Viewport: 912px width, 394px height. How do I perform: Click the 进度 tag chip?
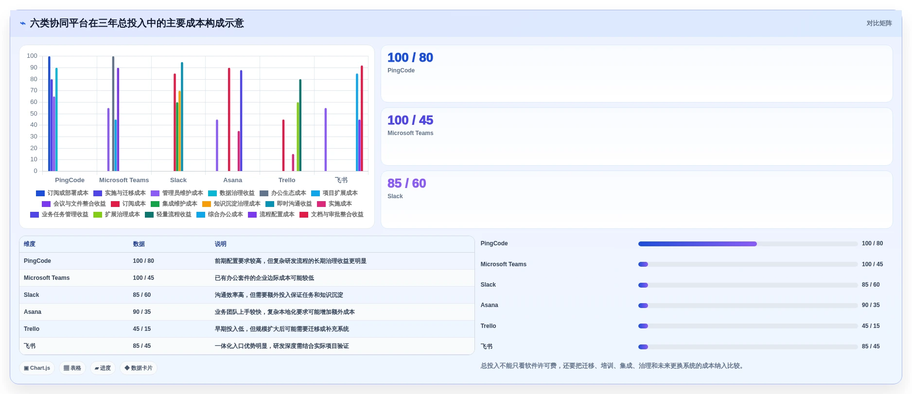pos(103,368)
